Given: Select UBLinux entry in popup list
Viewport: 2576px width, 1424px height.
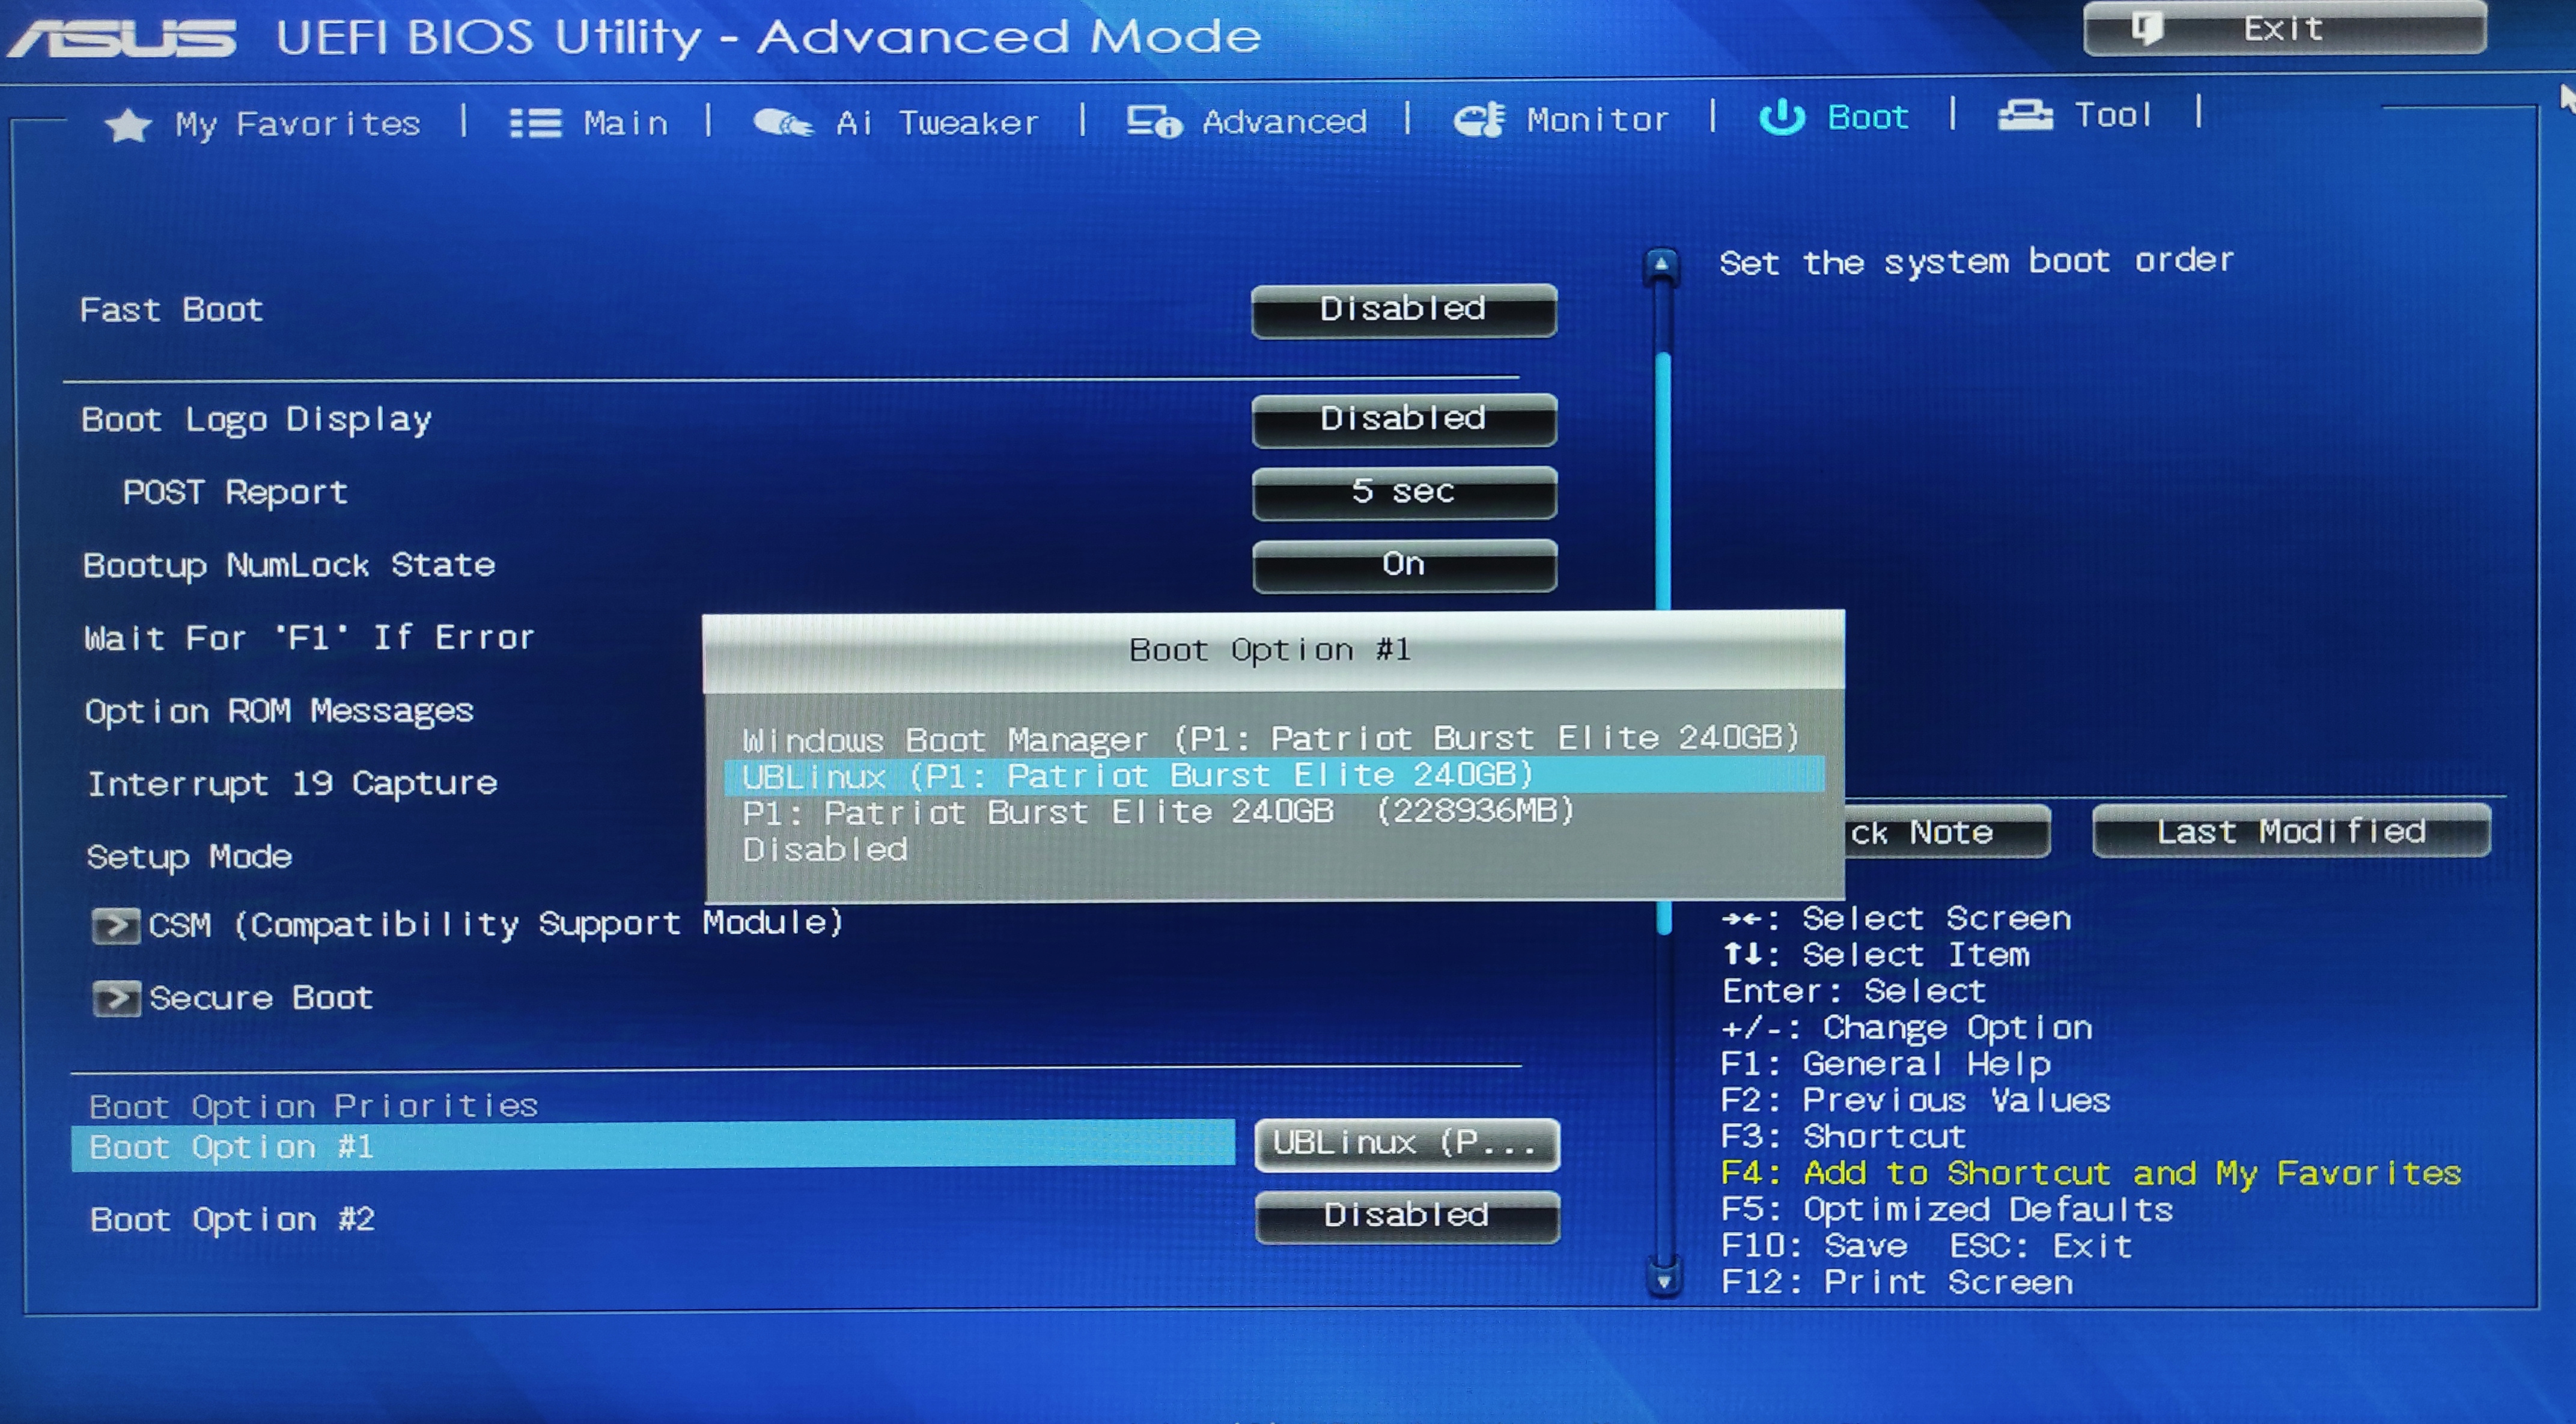Looking at the screenshot, I should click(1274, 775).
